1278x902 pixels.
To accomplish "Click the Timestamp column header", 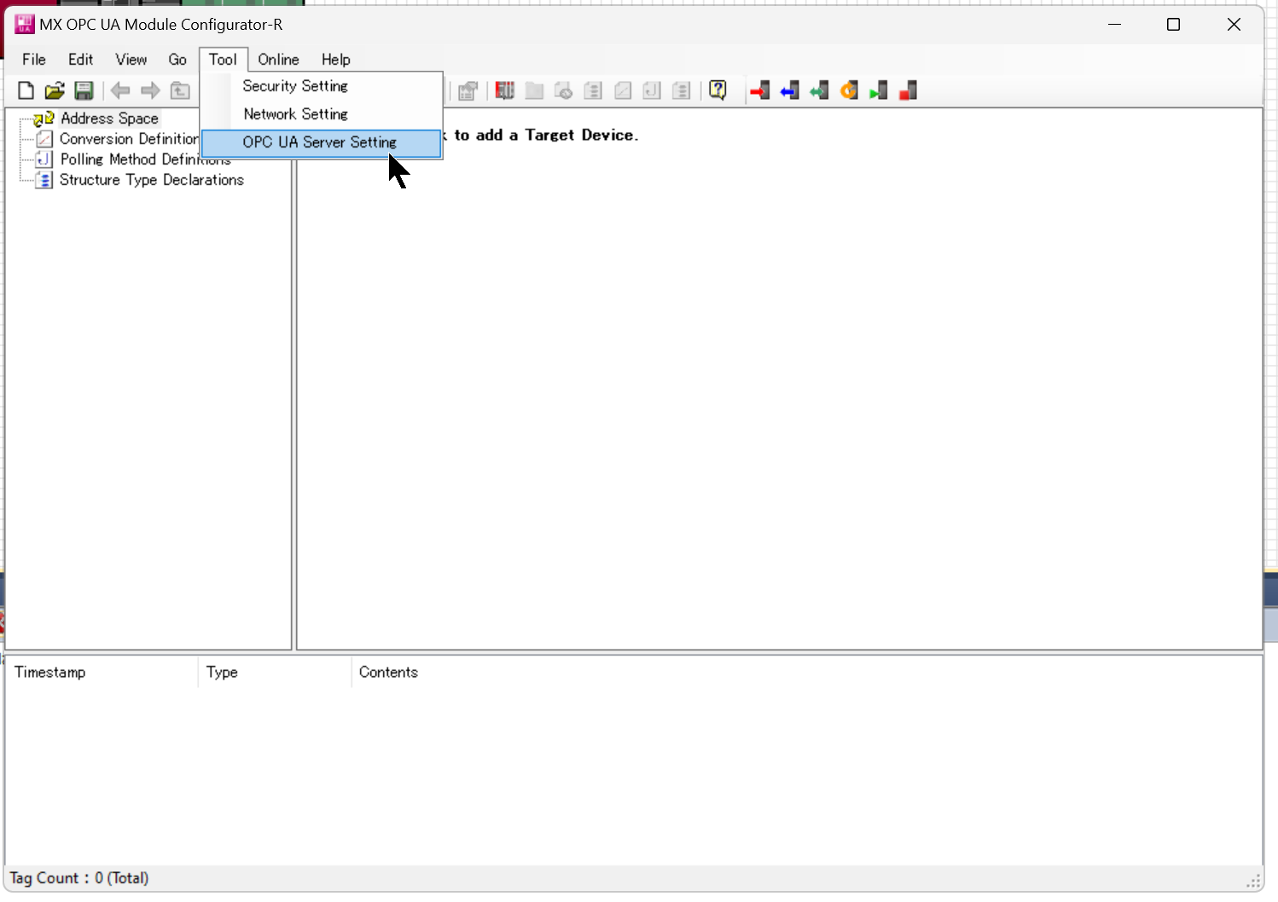I will point(102,672).
